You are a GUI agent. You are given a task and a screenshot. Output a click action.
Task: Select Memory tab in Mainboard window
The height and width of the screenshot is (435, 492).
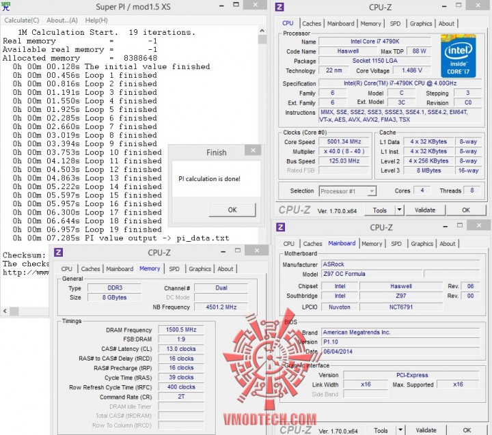click(x=372, y=244)
